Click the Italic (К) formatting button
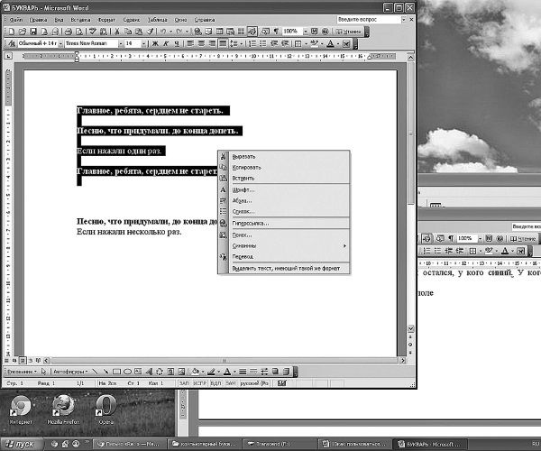 (x=166, y=42)
